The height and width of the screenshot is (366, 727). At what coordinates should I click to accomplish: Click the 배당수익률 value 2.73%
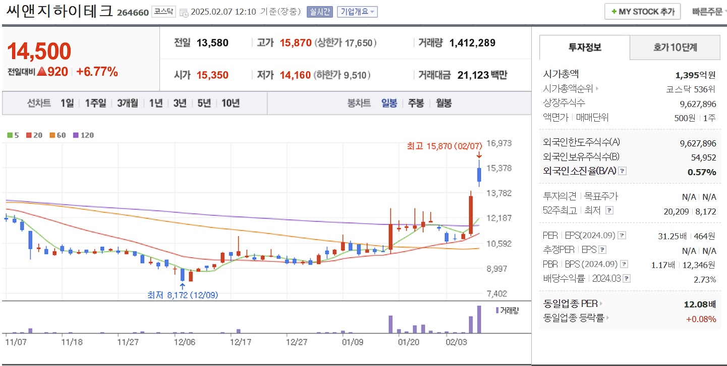pos(705,279)
